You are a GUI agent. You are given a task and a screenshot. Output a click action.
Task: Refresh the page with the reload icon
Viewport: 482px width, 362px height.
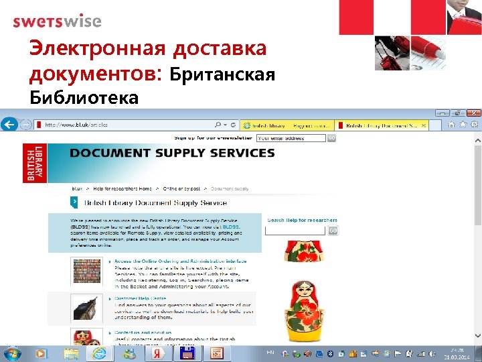pos(234,125)
